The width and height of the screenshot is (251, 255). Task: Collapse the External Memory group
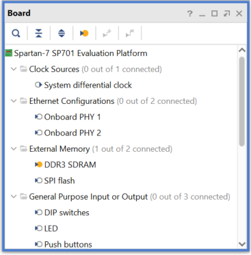(14, 148)
